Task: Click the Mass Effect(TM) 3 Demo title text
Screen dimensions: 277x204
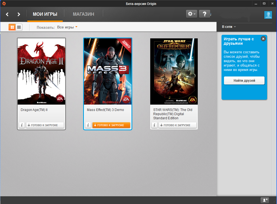Action: click(105, 110)
